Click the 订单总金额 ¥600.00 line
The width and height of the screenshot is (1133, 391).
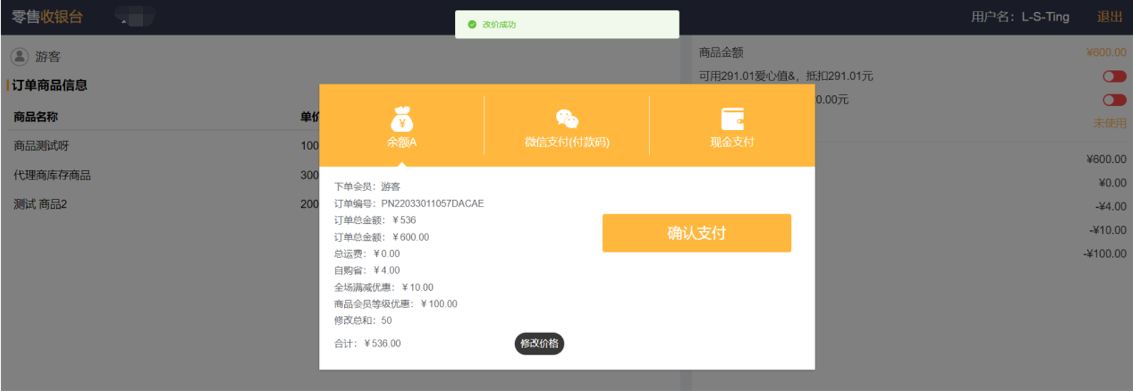tap(381, 237)
